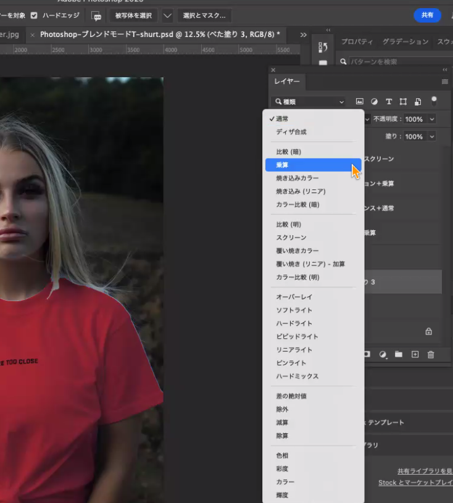
Task: Click the pixel layer filter icon
Action: [360, 101]
